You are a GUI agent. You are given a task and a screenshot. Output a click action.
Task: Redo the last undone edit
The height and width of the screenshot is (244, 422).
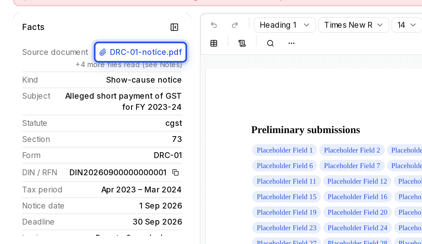tap(235, 25)
